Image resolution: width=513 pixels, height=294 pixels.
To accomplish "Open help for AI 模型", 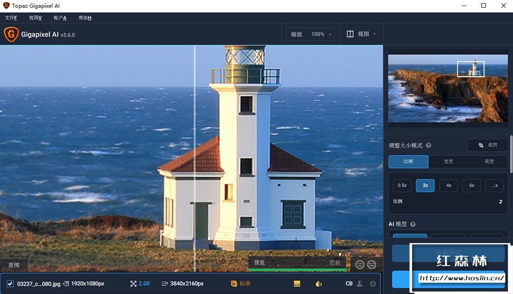I will pos(413,224).
